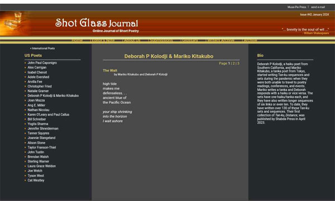Open poet Alex Carrigan

click(x=37, y=68)
